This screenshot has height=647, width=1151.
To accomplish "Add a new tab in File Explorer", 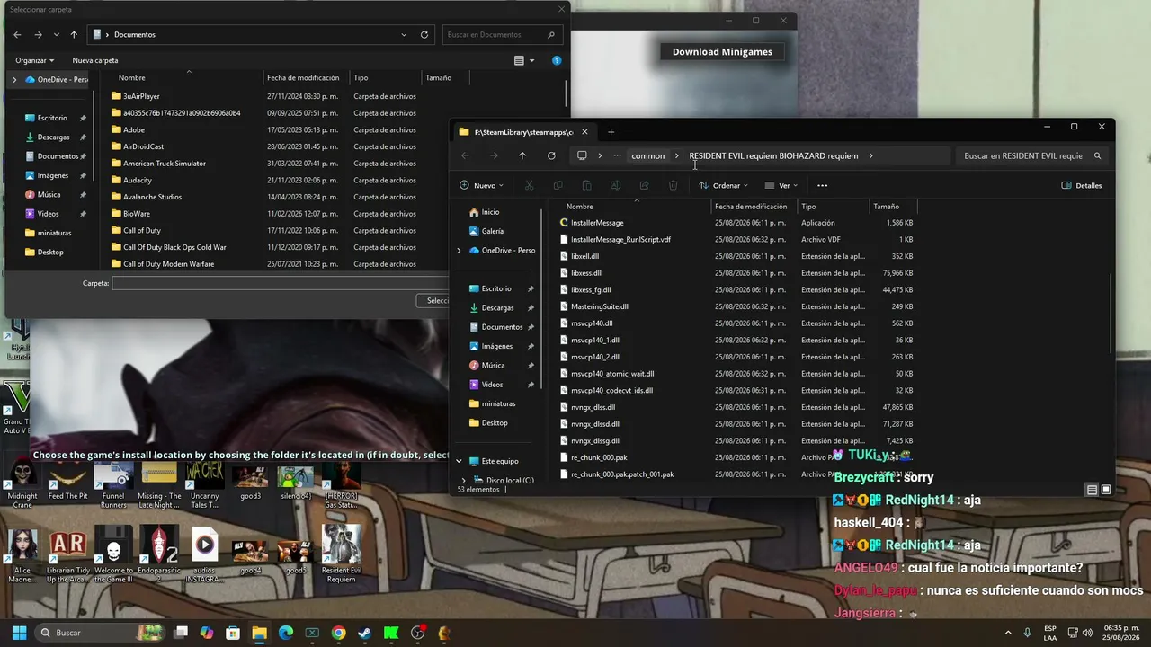I will (611, 132).
